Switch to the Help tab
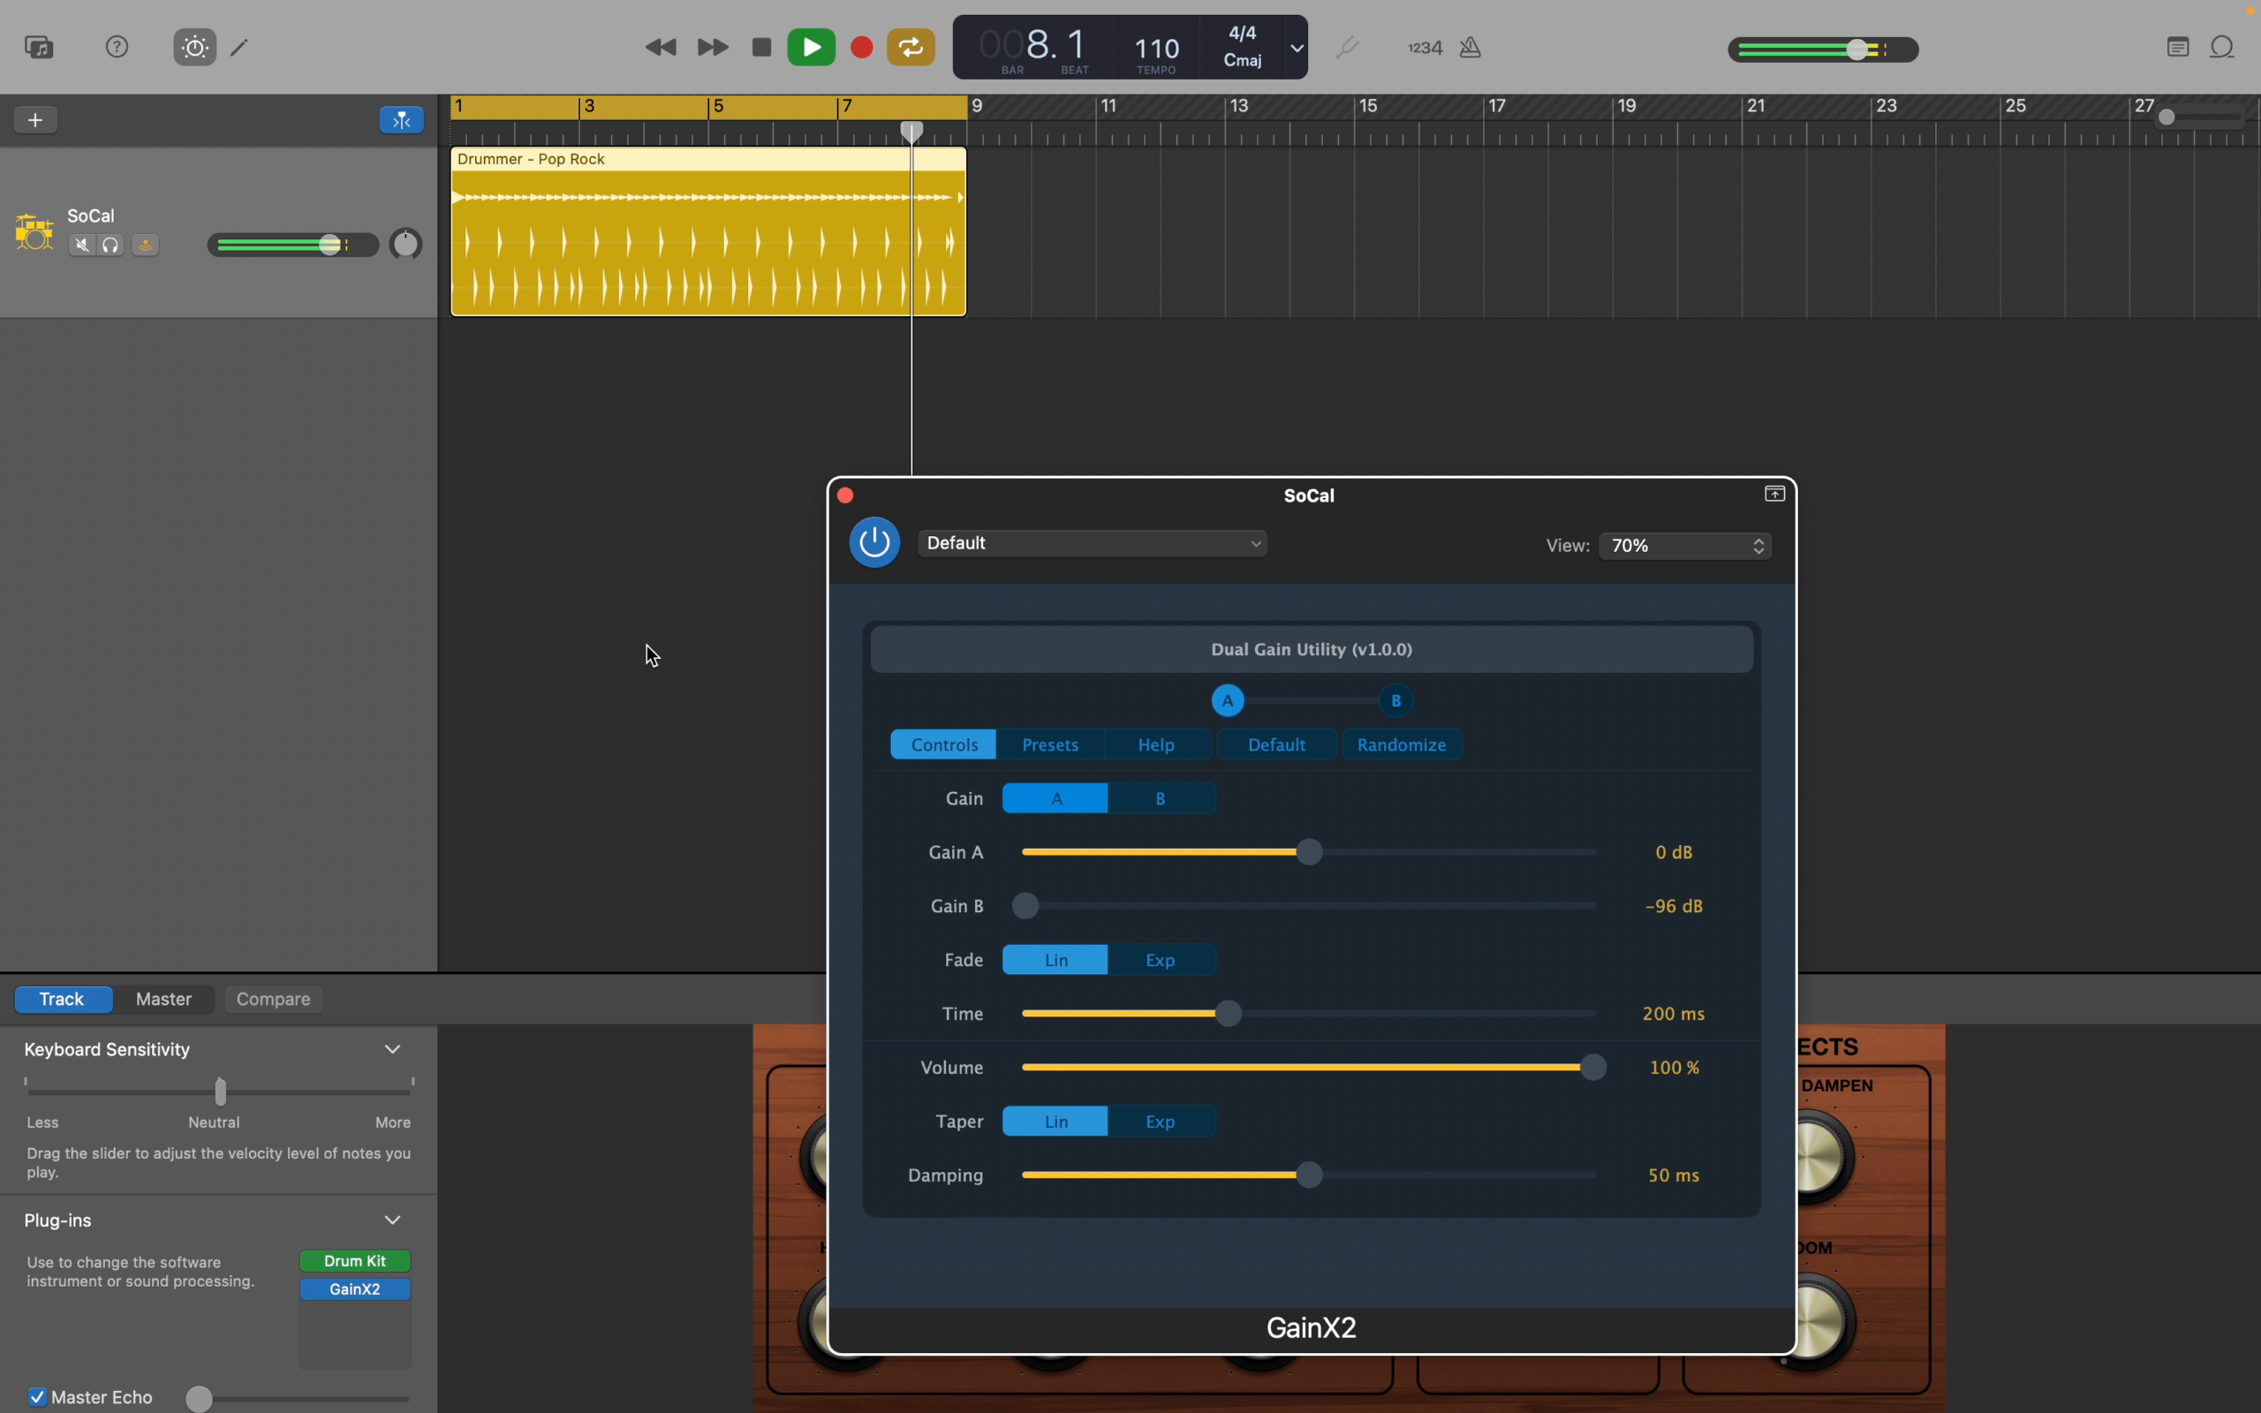The height and width of the screenshot is (1413, 2261). [x=1157, y=744]
